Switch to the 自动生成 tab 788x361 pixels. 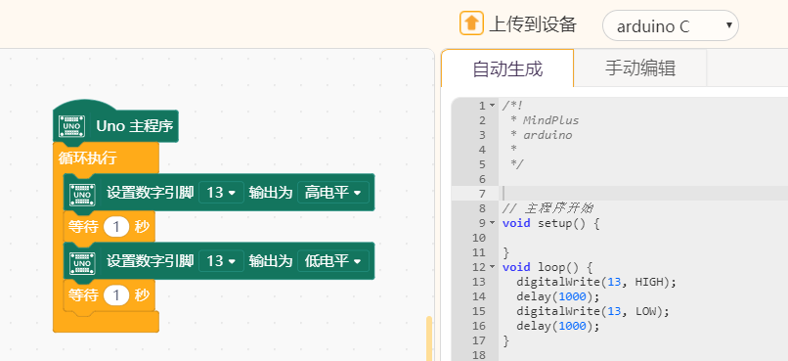(507, 68)
